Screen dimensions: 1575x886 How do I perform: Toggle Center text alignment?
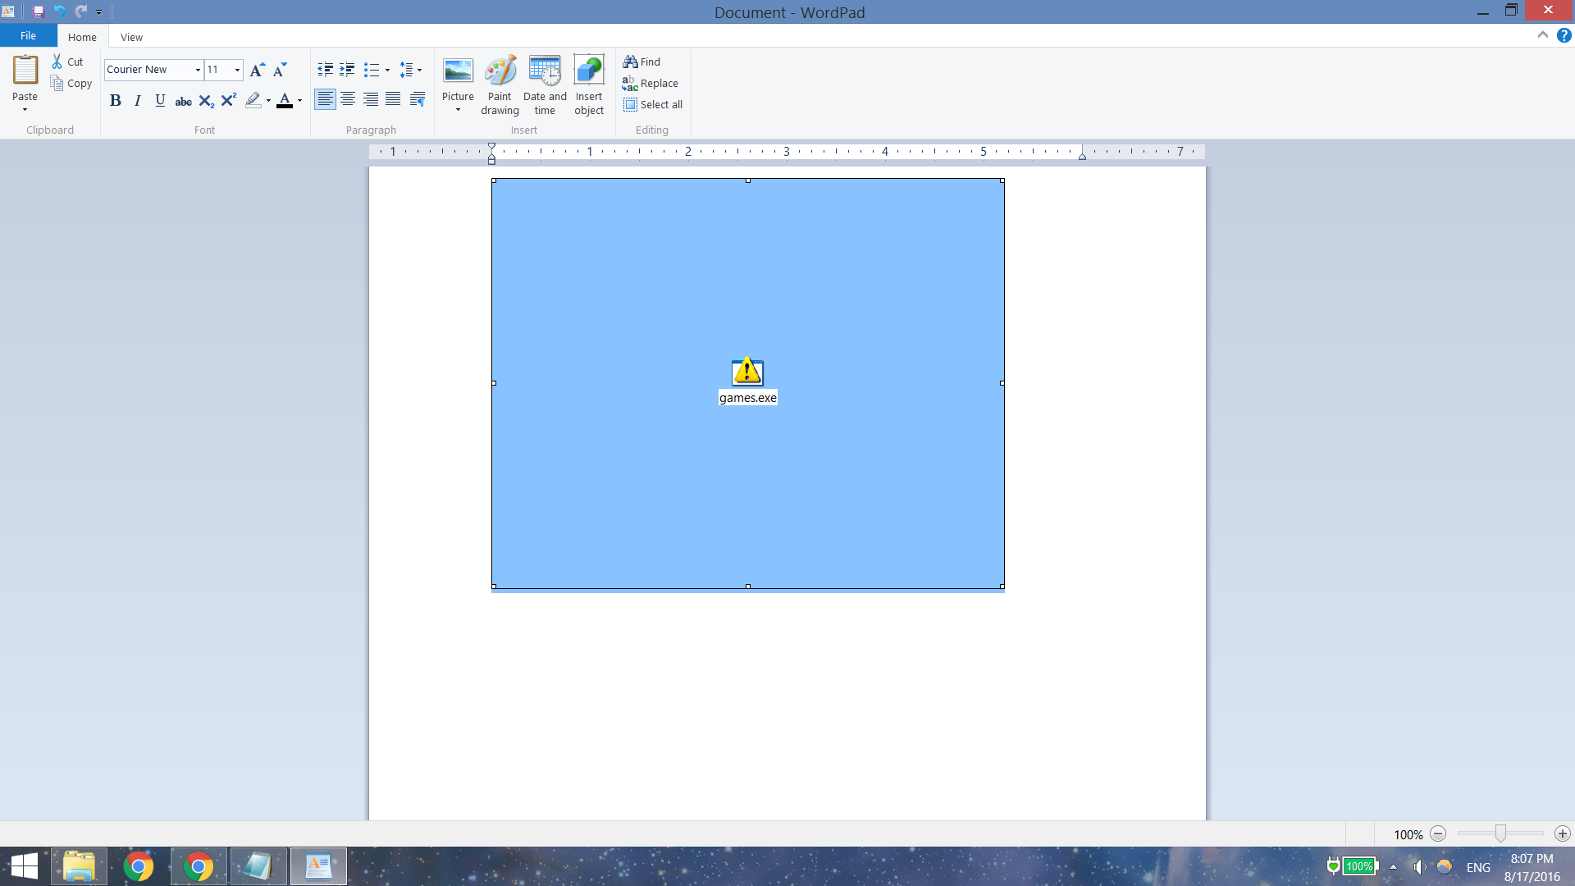(348, 100)
